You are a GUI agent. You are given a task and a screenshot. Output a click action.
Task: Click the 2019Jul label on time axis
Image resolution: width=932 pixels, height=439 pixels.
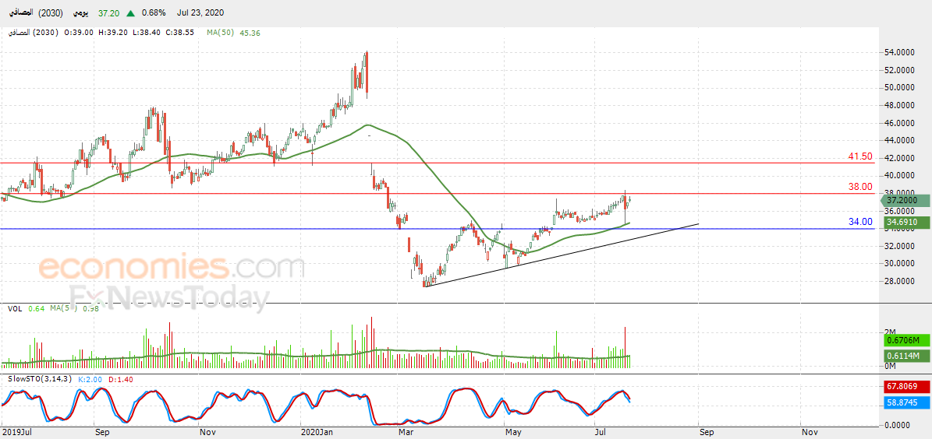[x=14, y=431]
